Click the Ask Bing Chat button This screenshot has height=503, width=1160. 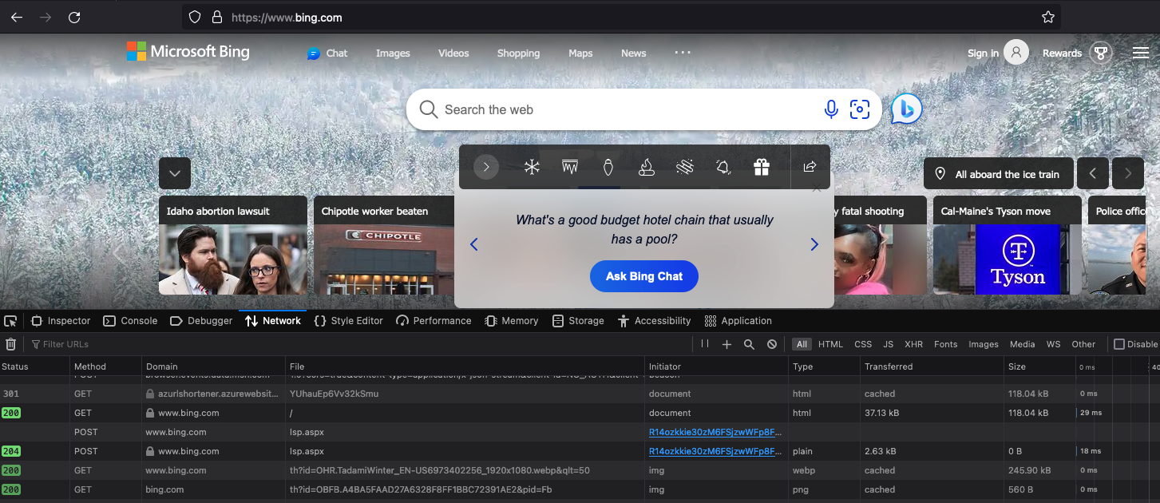644,276
